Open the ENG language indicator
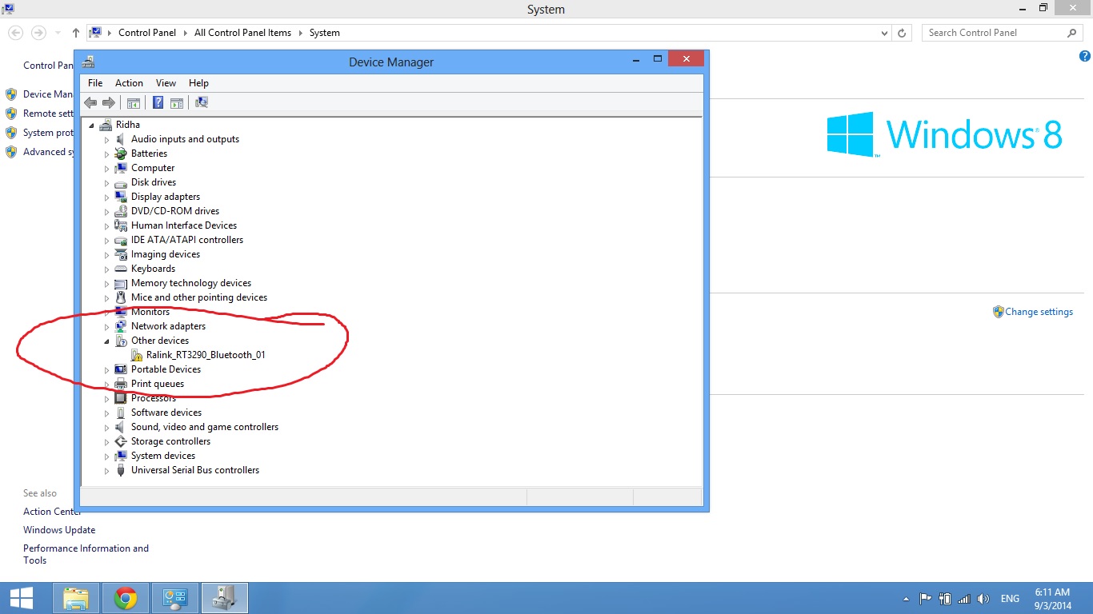The height and width of the screenshot is (614, 1093). pyautogui.click(x=1010, y=599)
